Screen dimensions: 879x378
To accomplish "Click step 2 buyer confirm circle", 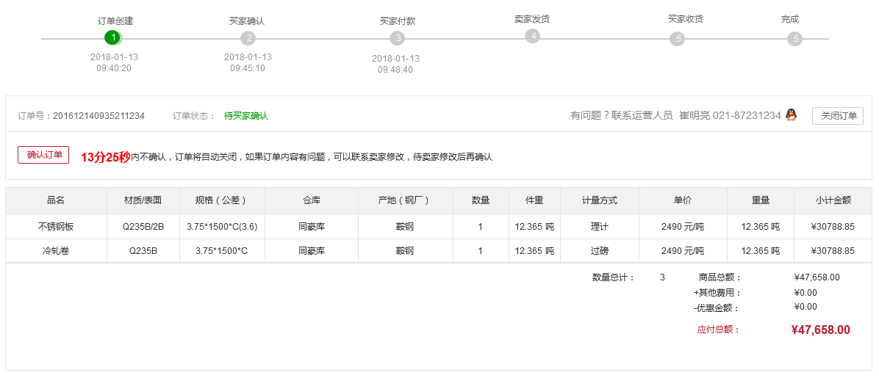I will tap(248, 38).
